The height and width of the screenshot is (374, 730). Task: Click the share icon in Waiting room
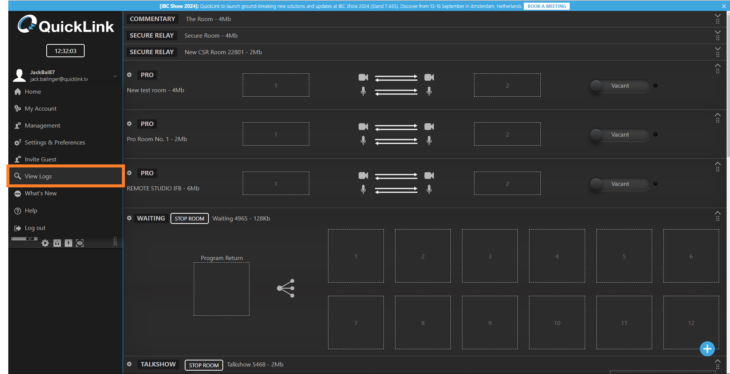point(286,288)
